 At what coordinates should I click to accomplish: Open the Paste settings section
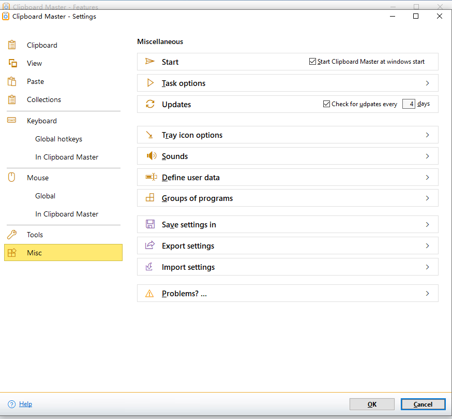pyautogui.click(x=36, y=81)
